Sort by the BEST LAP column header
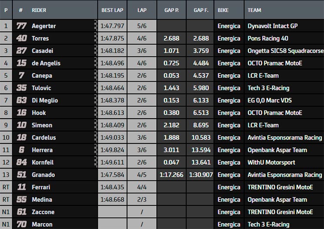Image resolution: width=324 pixels, height=229 pixels. pyautogui.click(x=112, y=10)
